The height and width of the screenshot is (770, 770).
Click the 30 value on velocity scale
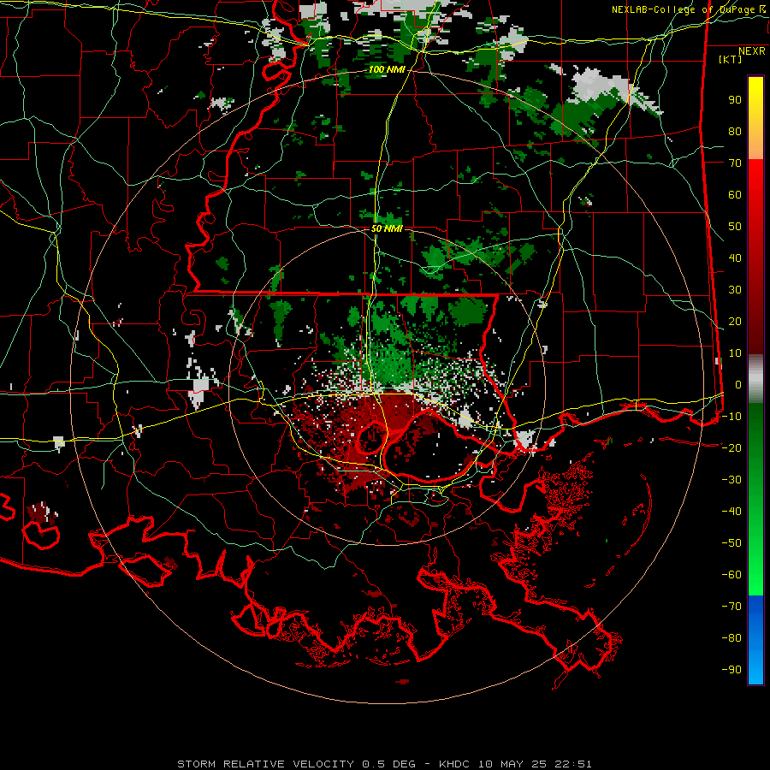click(735, 290)
